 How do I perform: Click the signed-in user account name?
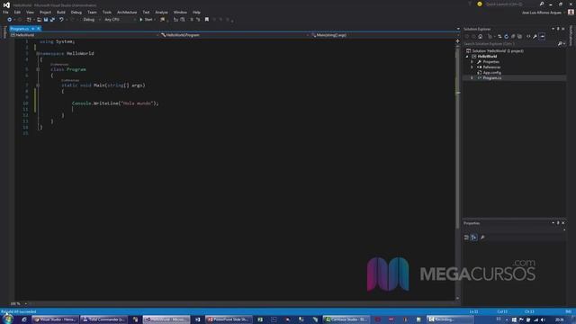[x=542, y=13]
